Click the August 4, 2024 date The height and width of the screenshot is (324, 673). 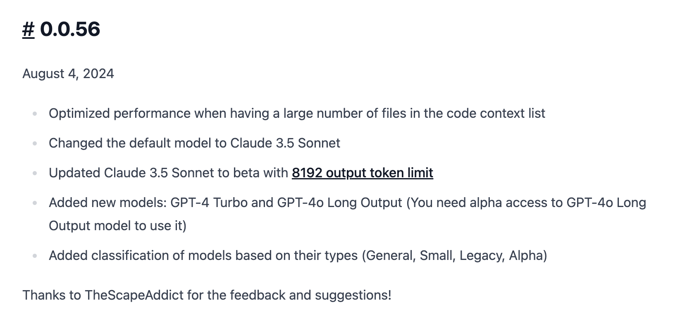point(68,74)
